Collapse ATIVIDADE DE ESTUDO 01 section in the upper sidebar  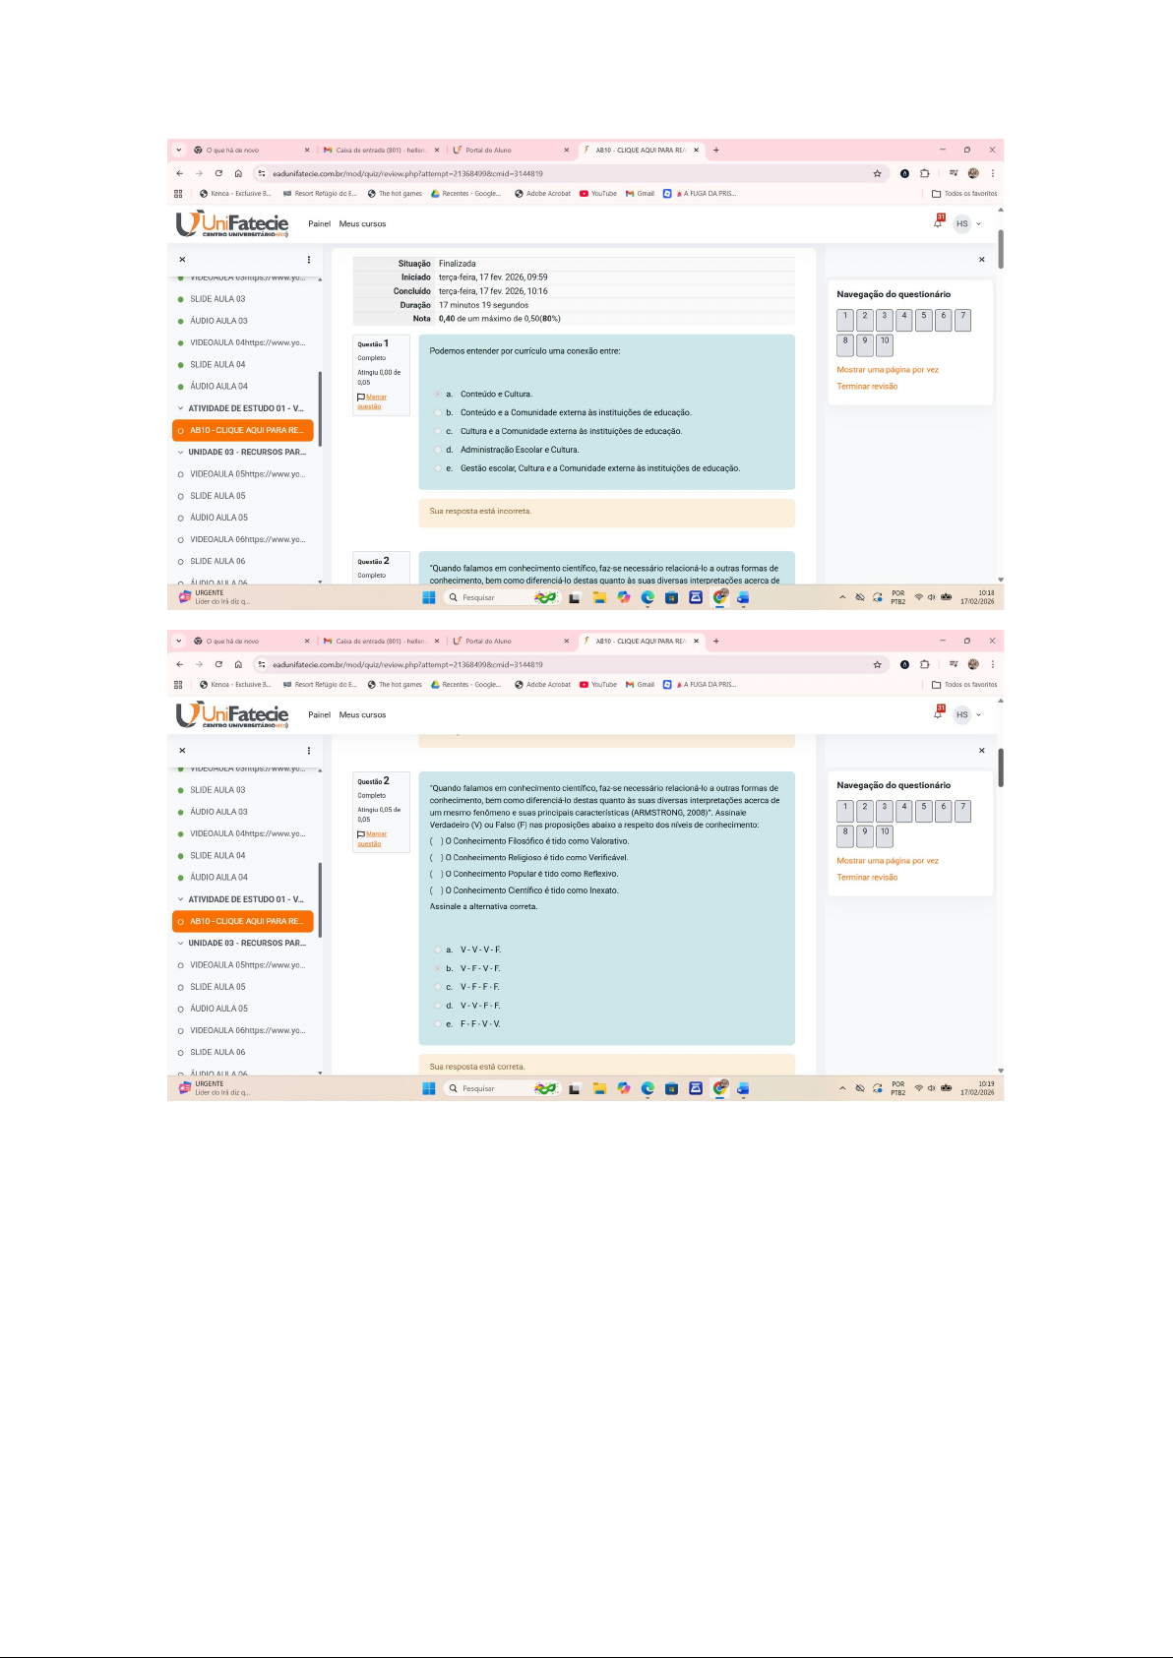pos(180,408)
